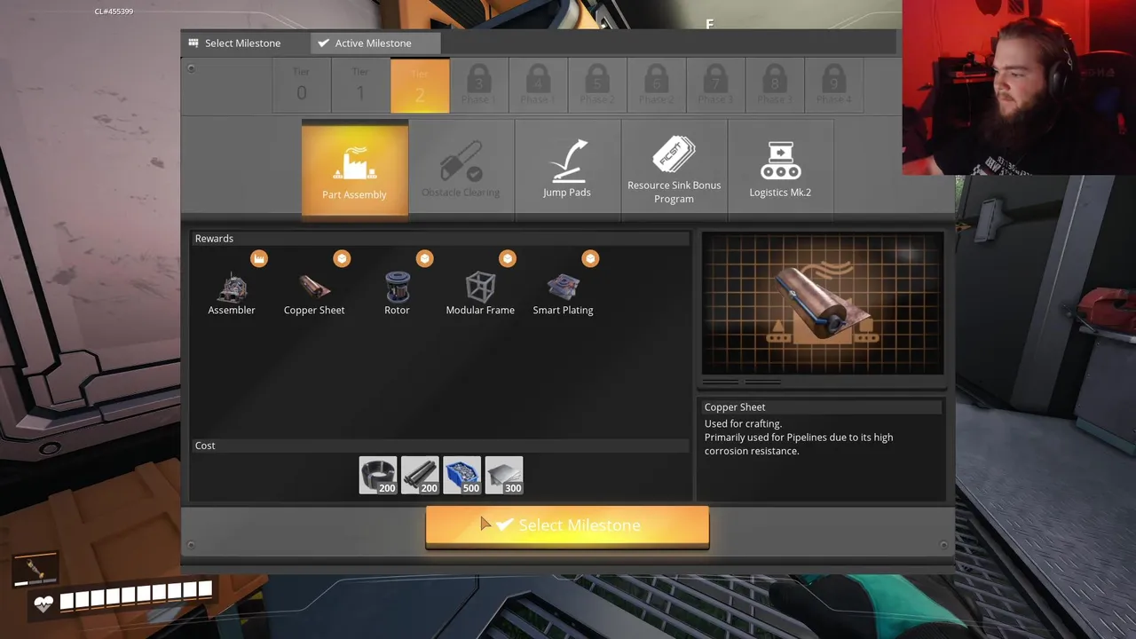Choose the Resource Sink Bonus Program milestone
1136x639 pixels.
click(674, 169)
